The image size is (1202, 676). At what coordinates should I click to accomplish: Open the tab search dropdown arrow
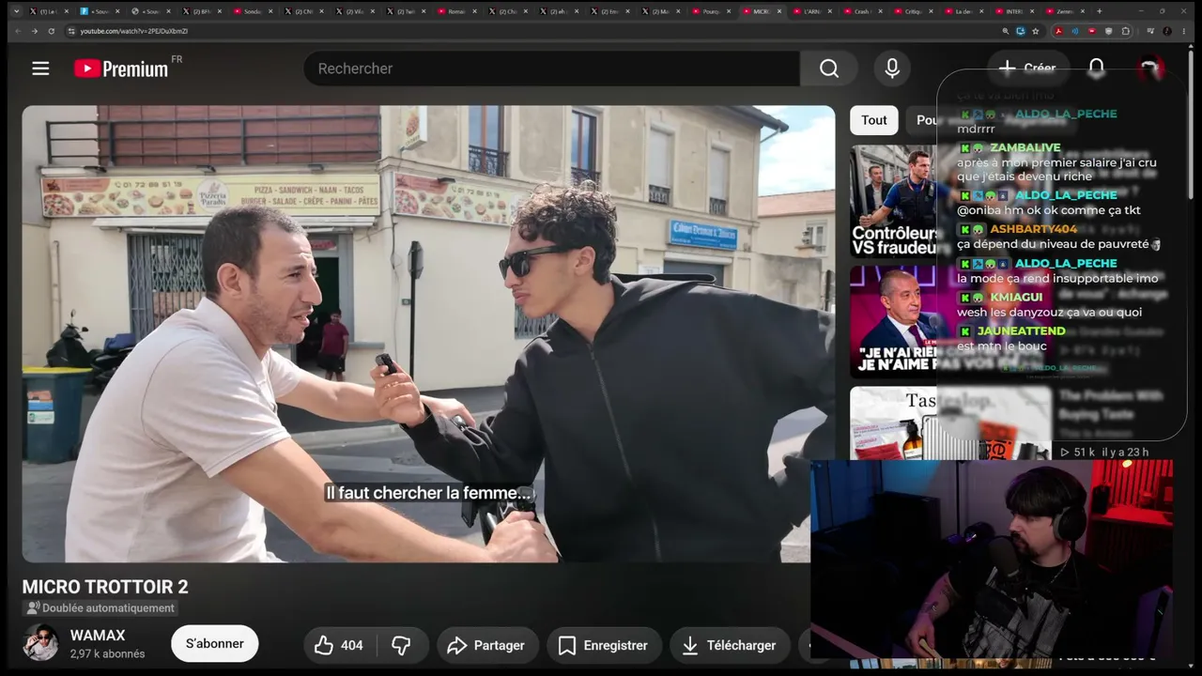click(x=16, y=11)
